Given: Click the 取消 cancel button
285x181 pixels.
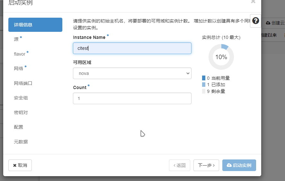Looking at the screenshot, I should (20, 165).
